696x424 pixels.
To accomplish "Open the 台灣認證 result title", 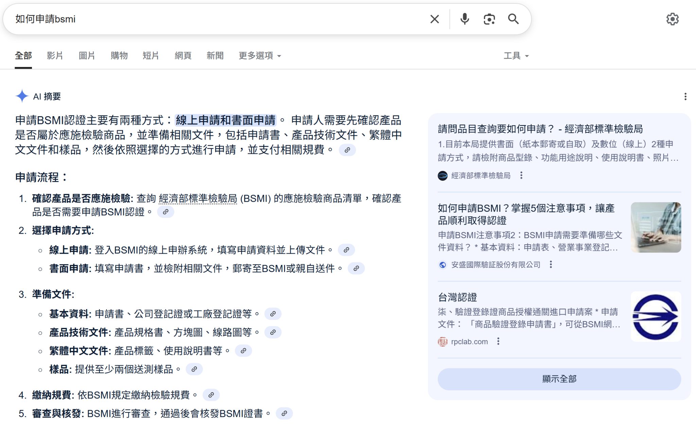I will [457, 298].
